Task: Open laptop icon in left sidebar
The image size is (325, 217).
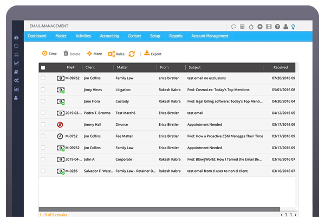Action: pyautogui.click(x=16, y=55)
